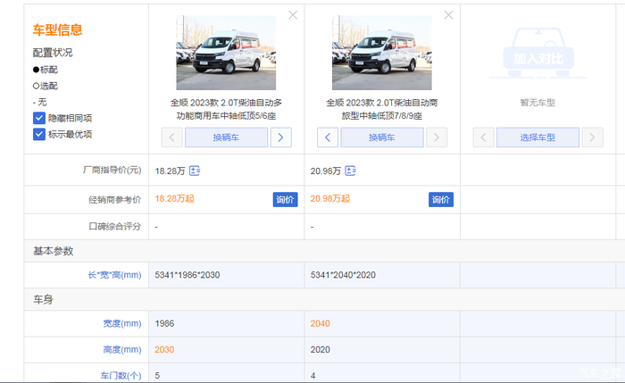The height and width of the screenshot is (383, 625).
Task: Toggle the 隐藏相同项 checkbox
Action: click(x=39, y=118)
